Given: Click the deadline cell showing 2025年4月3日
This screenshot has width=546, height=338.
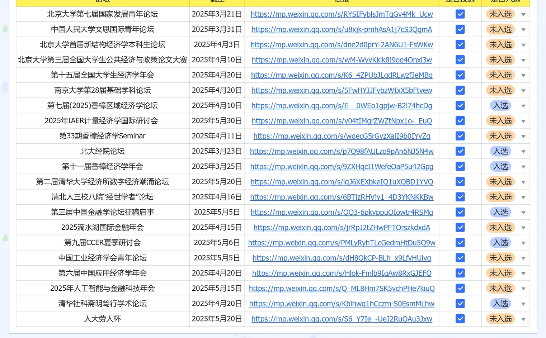Looking at the screenshot, I should click(x=217, y=44).
